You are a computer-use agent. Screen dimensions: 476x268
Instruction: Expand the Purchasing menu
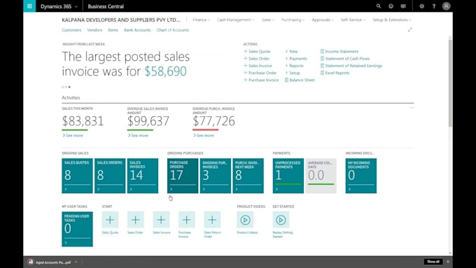(293, 20)
